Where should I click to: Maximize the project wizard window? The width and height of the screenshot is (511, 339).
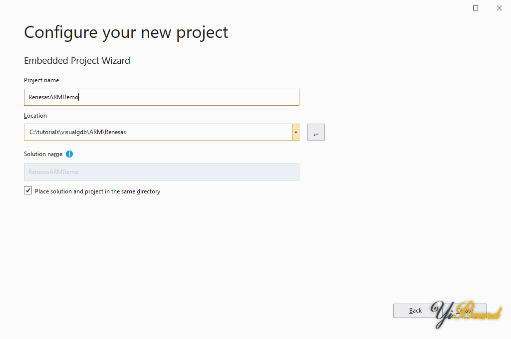coord(476,8)
